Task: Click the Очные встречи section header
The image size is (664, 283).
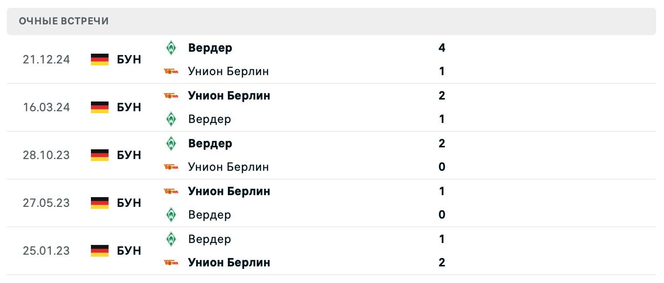Action: pyautogui.click(x=64, y=21)
